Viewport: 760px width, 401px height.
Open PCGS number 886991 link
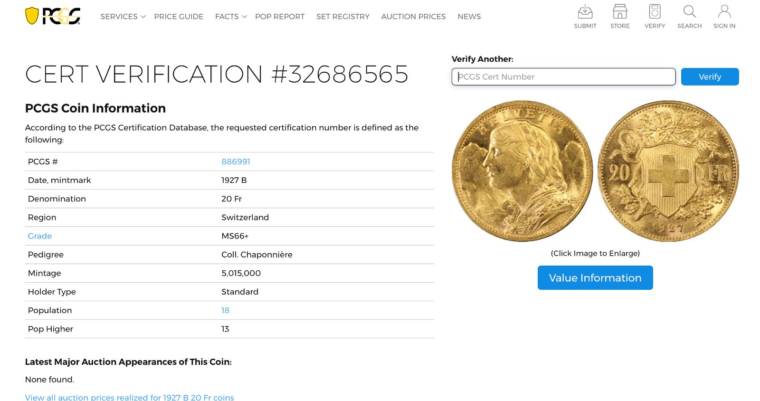pos(236,162)
